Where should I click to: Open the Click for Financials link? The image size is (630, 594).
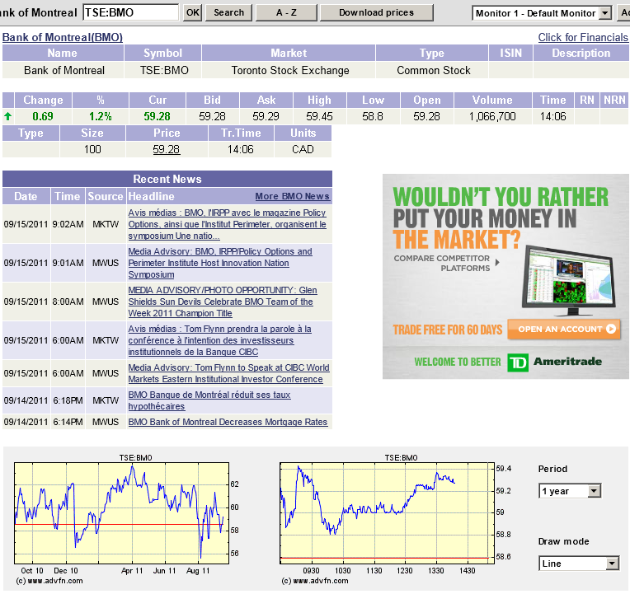point(582,37)
